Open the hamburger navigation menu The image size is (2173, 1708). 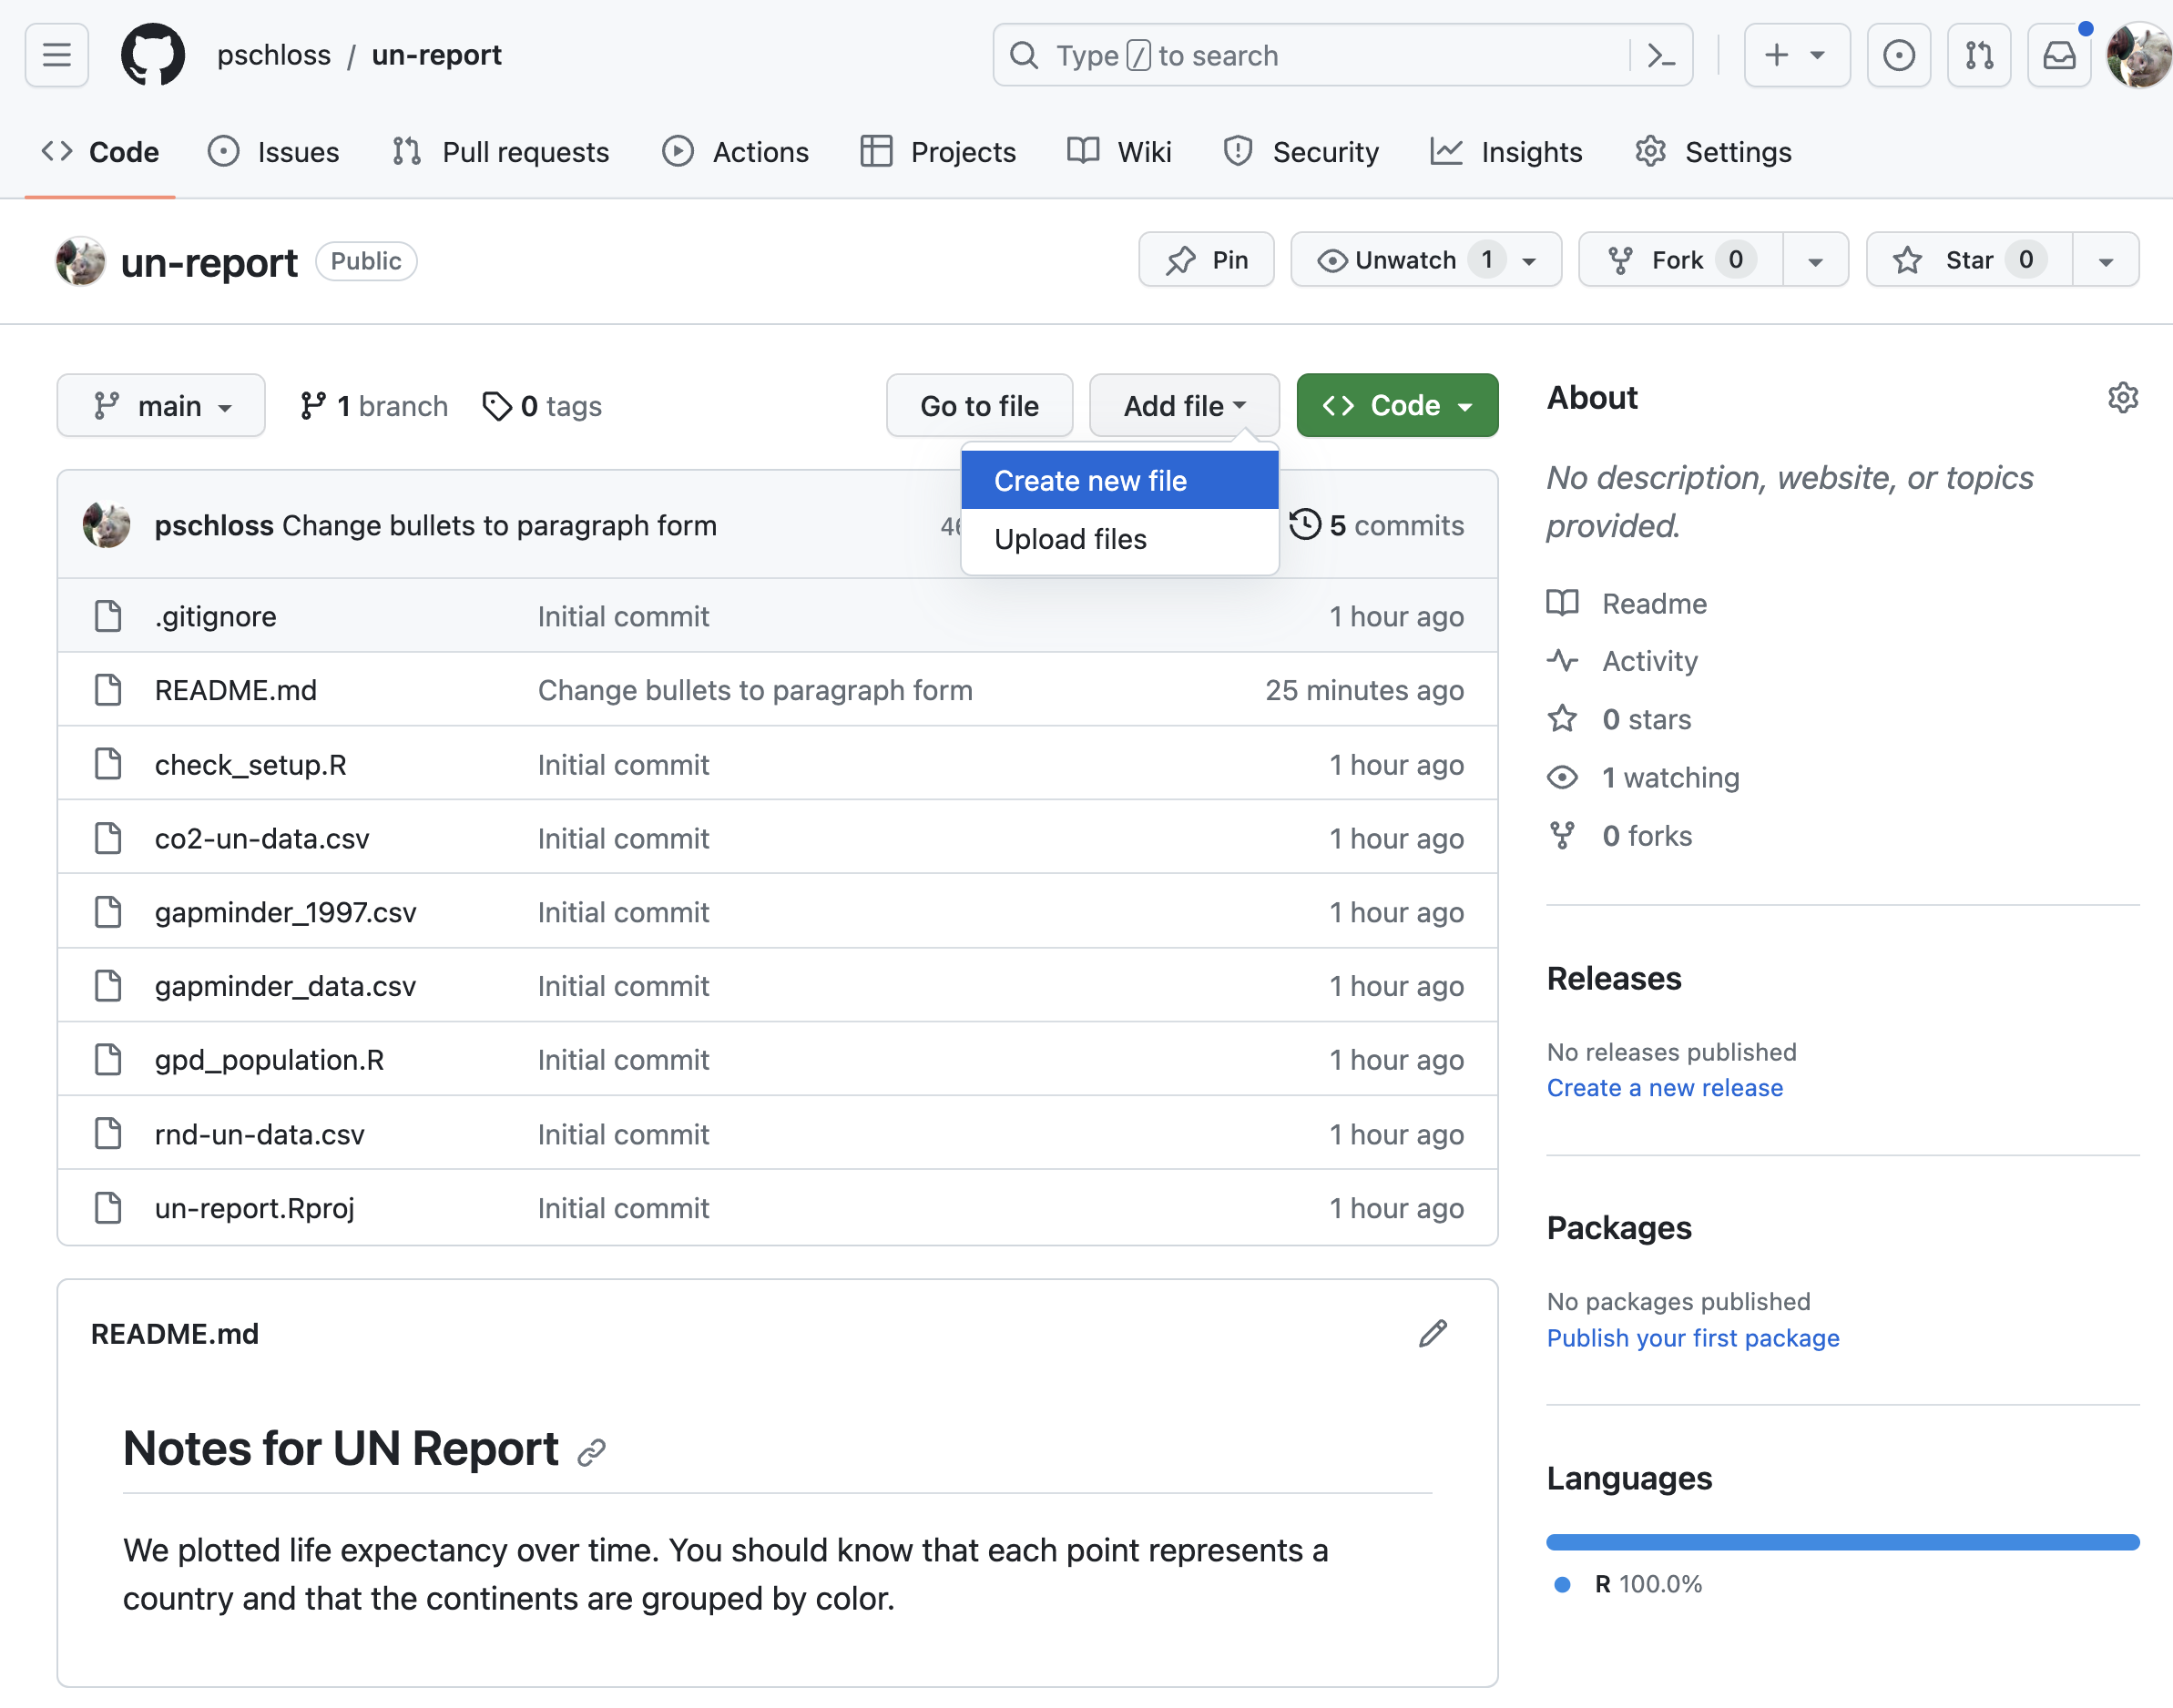click(x=57, y=55)
